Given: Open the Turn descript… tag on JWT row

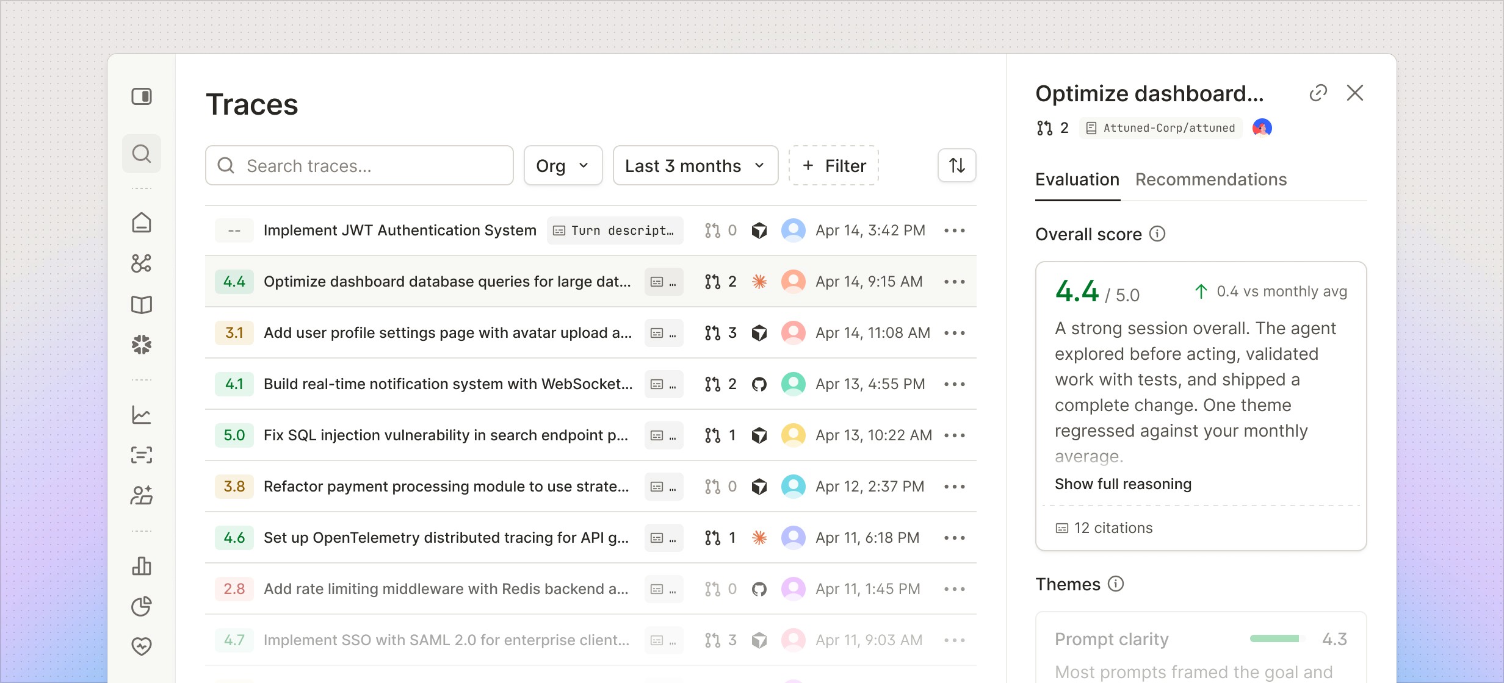Looking at the screenshot, I should point(615,231).
